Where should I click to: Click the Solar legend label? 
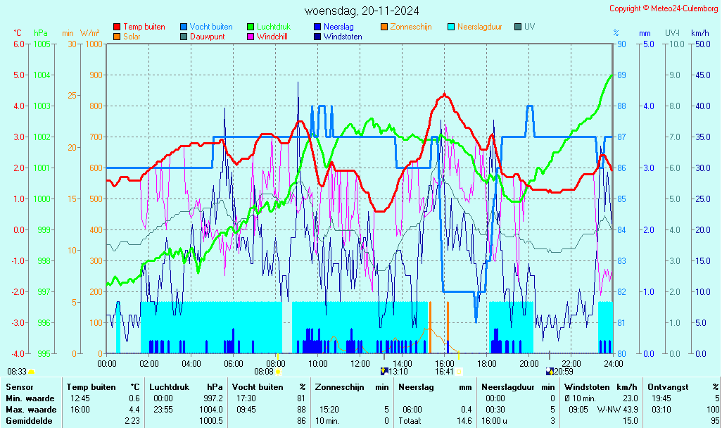click(x=132, y=37)
